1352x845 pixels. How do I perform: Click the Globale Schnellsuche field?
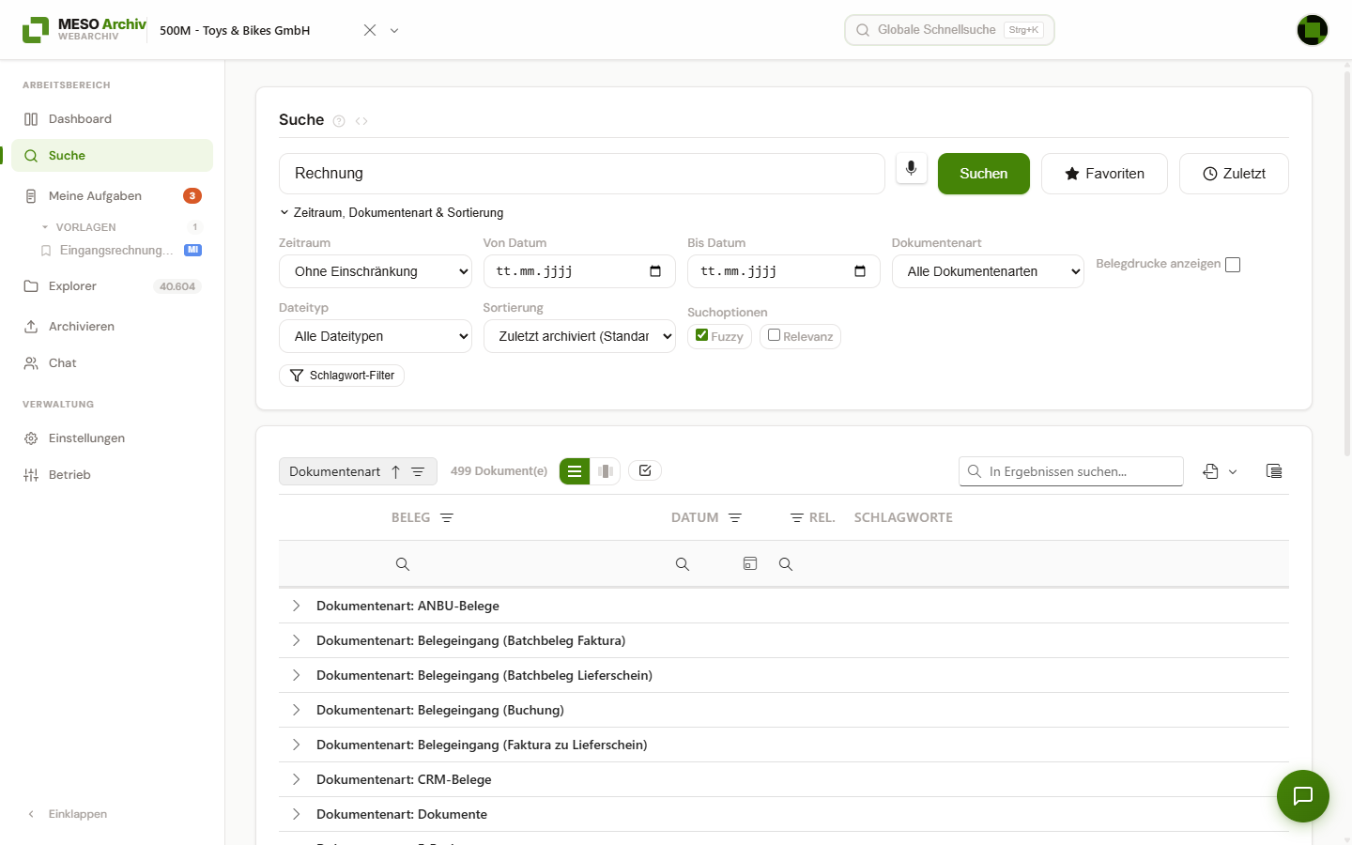coord(949,30)
